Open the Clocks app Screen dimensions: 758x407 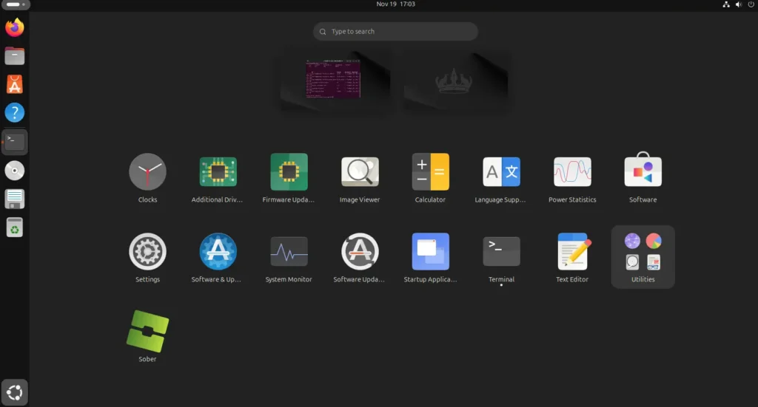147,172
